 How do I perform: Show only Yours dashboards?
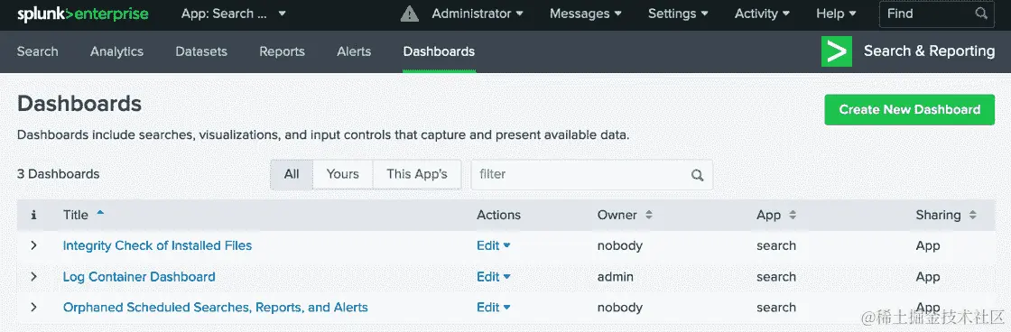coord(342,174)
